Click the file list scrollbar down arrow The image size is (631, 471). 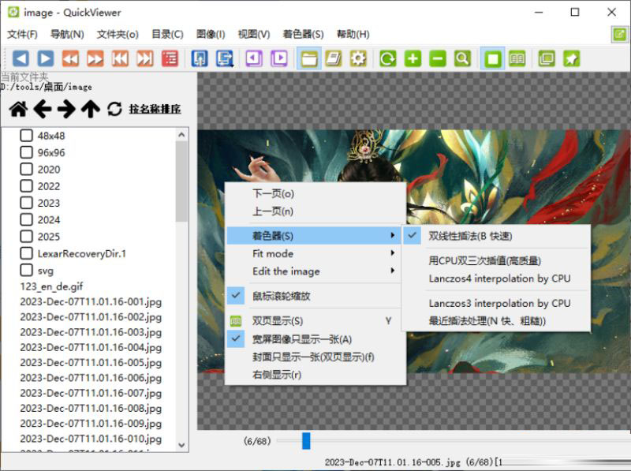point(181,445)
